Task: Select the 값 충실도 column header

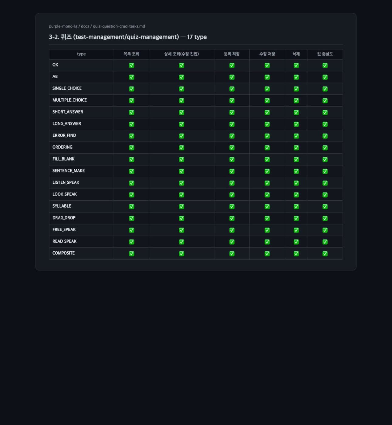Action: [325, 54]
